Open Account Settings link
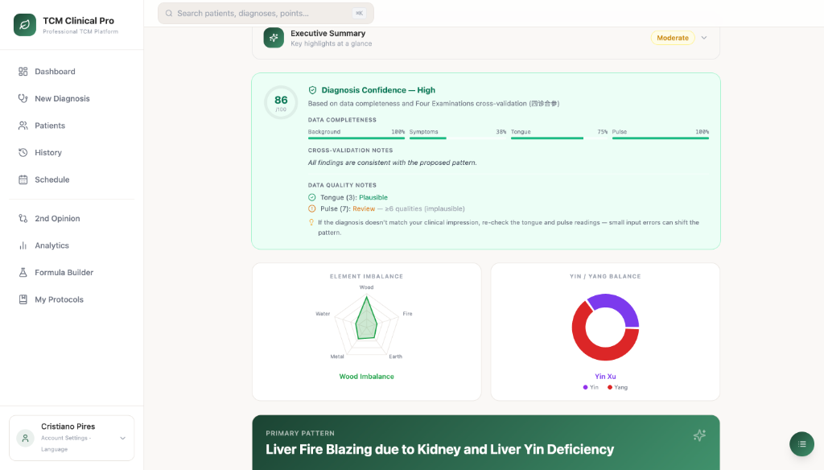 click(x=64, y=438)
